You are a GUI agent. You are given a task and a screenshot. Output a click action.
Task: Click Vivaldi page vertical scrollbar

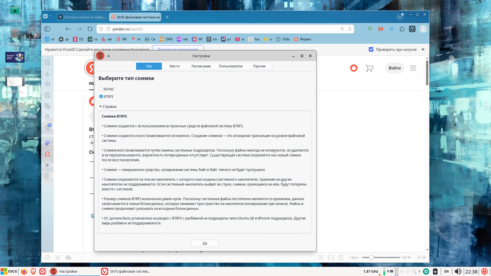[x=428, y=73]
